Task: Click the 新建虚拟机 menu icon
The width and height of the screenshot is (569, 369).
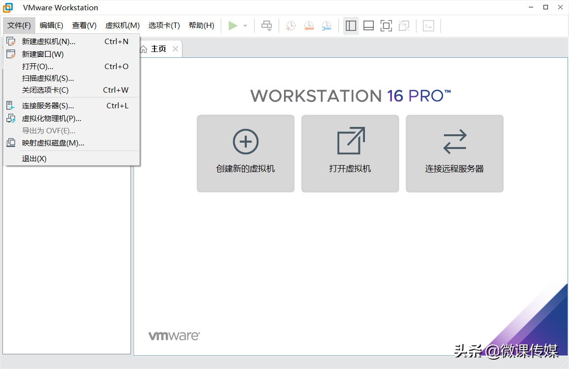Action: pos(11,41)
